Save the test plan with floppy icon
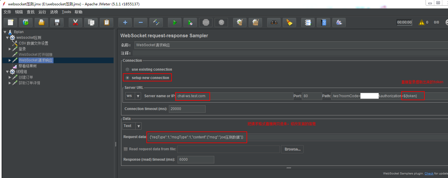The height and width of the screenshot is (178, 448). point(57,22)
